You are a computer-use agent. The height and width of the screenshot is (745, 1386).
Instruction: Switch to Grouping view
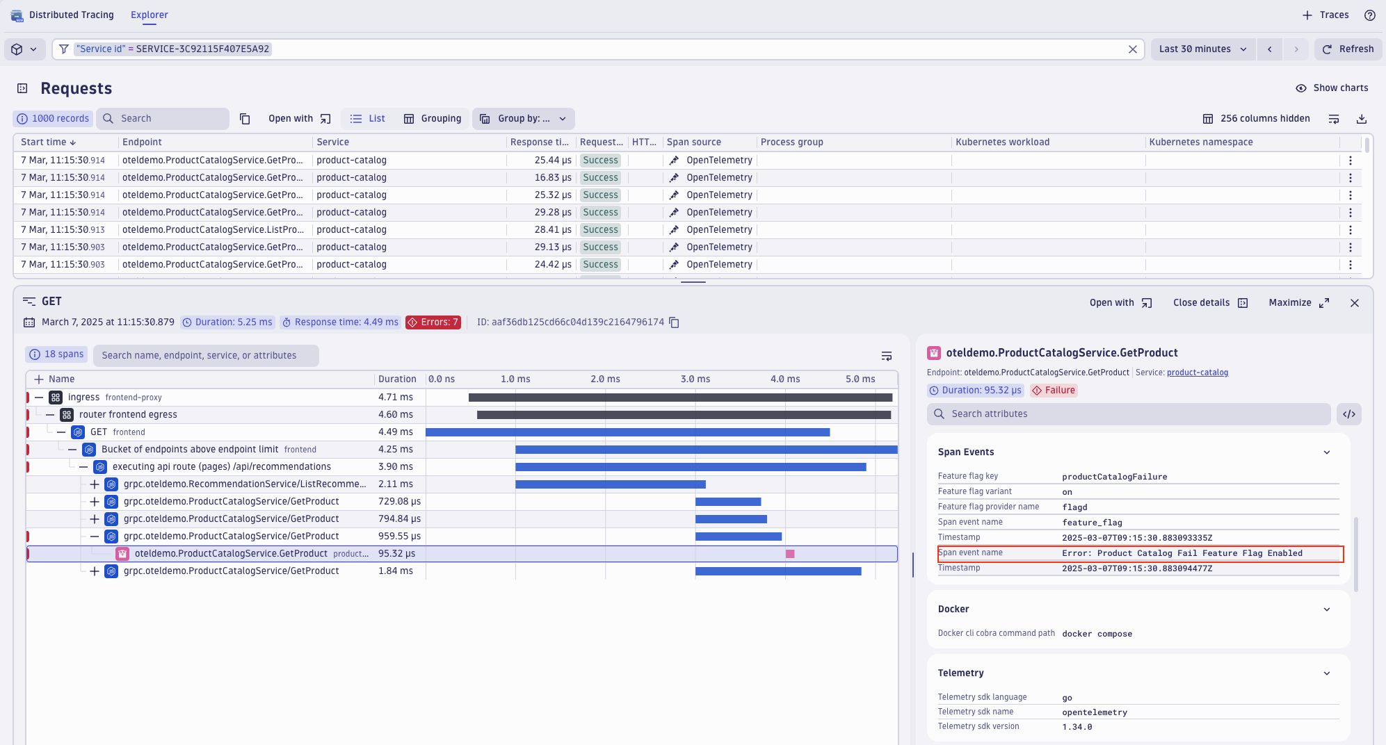click(x=432, y=118)
